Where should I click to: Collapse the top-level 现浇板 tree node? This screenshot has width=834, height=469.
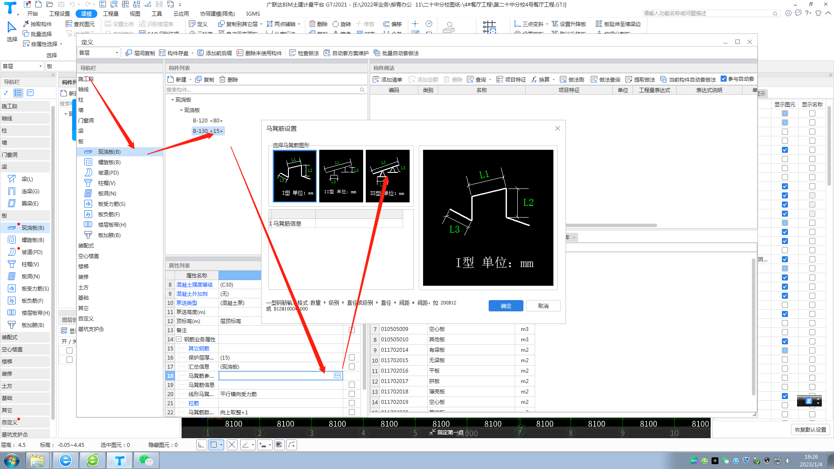[172, 100]
